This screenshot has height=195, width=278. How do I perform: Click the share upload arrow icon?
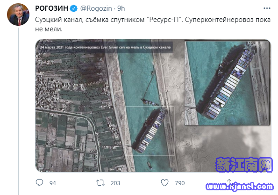(229, 182)
